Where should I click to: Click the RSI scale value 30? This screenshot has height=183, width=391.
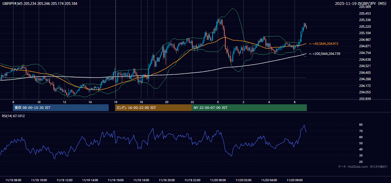tap(361, 156)
